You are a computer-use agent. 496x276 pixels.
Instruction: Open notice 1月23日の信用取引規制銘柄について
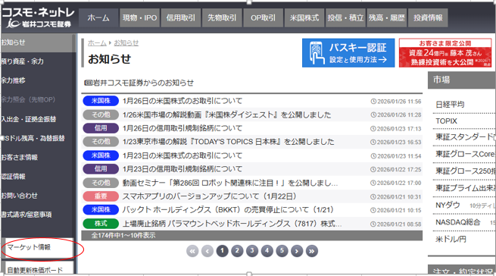(x=182, y=169)
